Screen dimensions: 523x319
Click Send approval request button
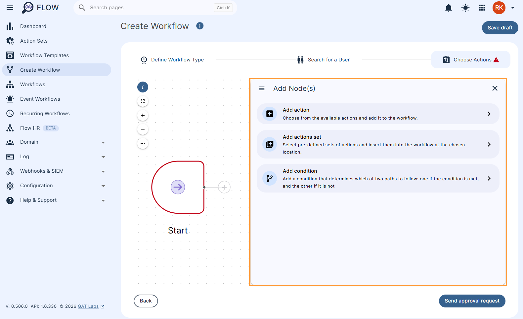point(472,301)
